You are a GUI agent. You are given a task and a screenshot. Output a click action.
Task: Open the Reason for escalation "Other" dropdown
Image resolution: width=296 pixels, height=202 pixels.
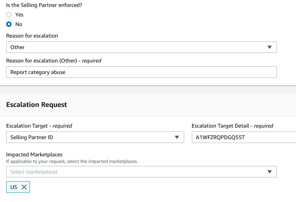(138, 47)
